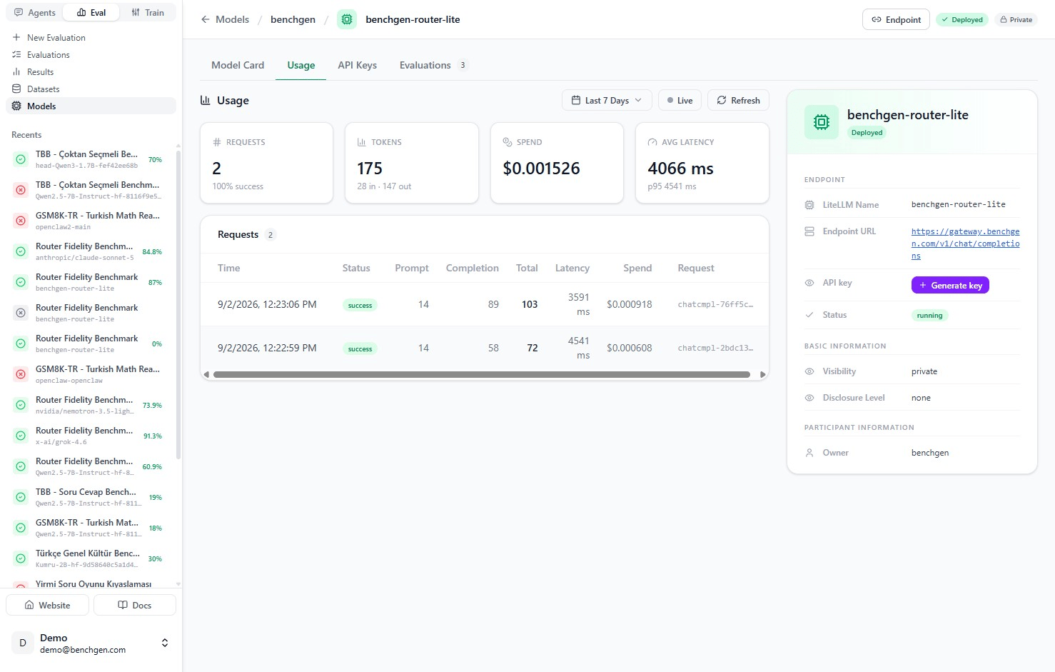Click the running status badge
1055x672 pixels.
[929, 316]
